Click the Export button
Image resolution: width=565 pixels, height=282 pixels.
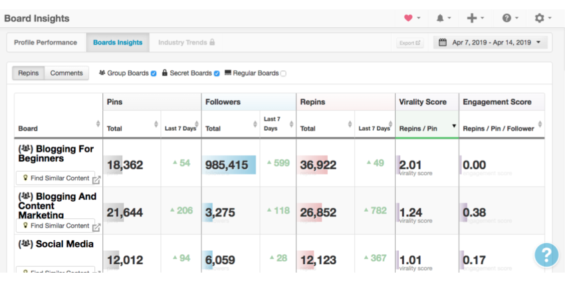(409, 43)
